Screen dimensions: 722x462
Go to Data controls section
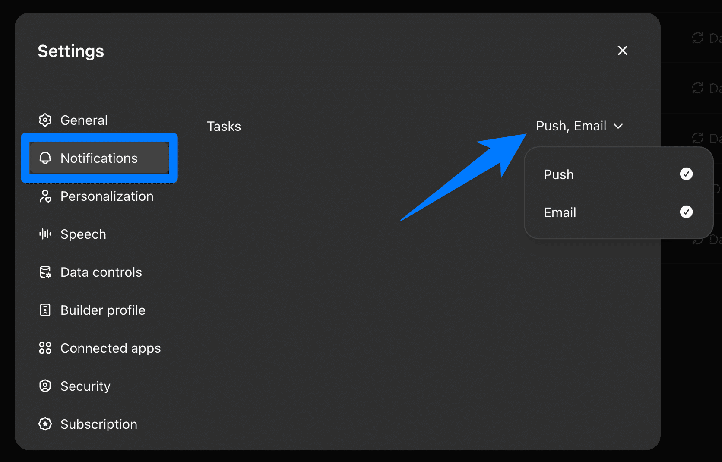(101, 272)
